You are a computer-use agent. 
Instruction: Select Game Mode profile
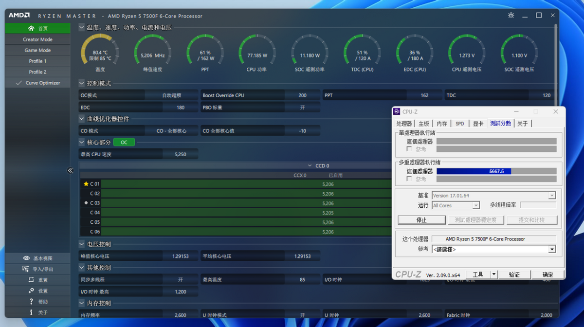pyautogui.click(x=37, y=50)
